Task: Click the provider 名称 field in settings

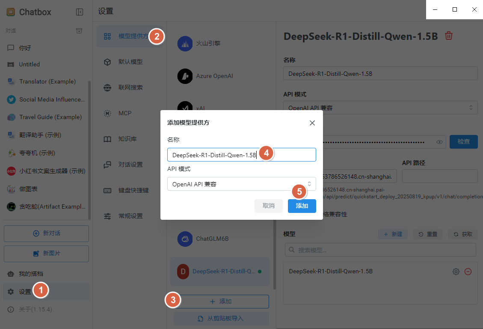Action: [380, 74]
